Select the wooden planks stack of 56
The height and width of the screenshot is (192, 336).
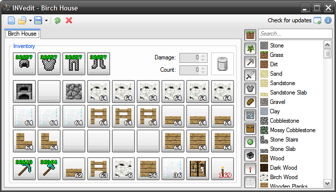tap(148, 169)
